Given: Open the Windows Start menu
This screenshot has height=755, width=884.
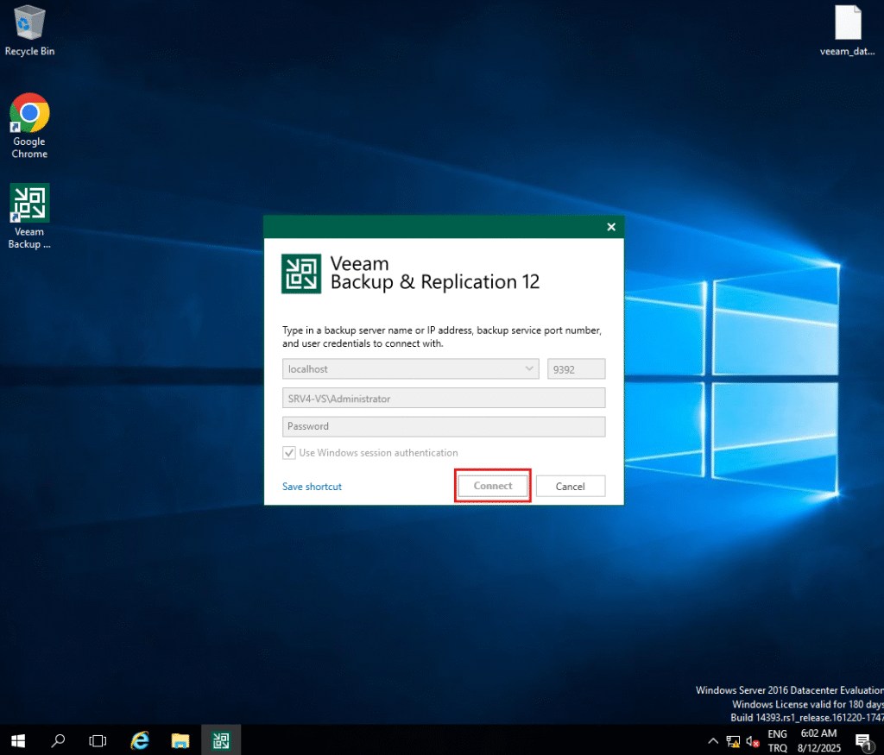Looking at the screenshot, I should (18, 740).
